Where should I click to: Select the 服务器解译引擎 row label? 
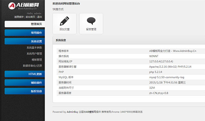click(x=67, y=67)
